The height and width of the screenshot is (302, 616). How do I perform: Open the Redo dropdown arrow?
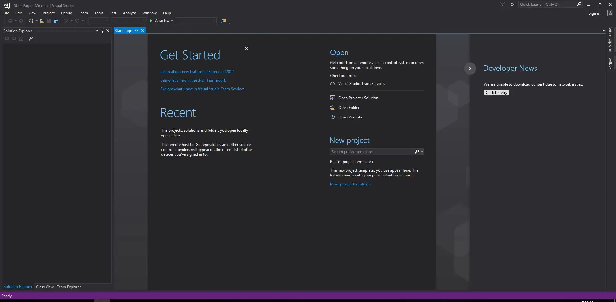point(82,20)
